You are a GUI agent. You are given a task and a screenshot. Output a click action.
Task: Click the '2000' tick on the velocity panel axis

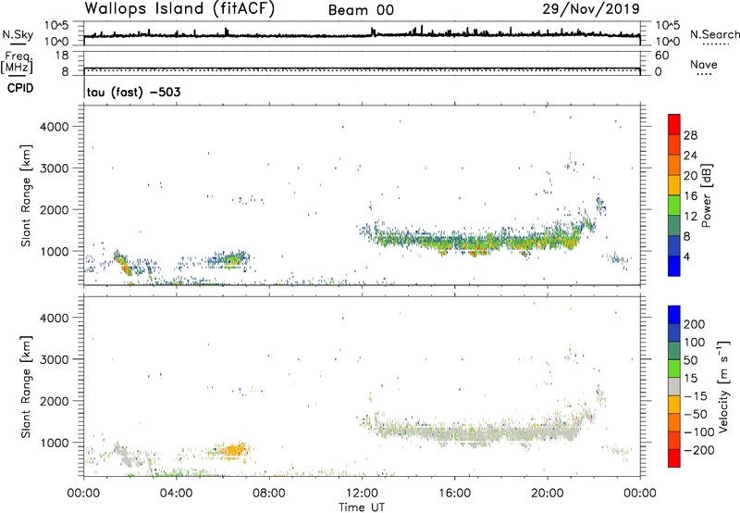(55, 401)
